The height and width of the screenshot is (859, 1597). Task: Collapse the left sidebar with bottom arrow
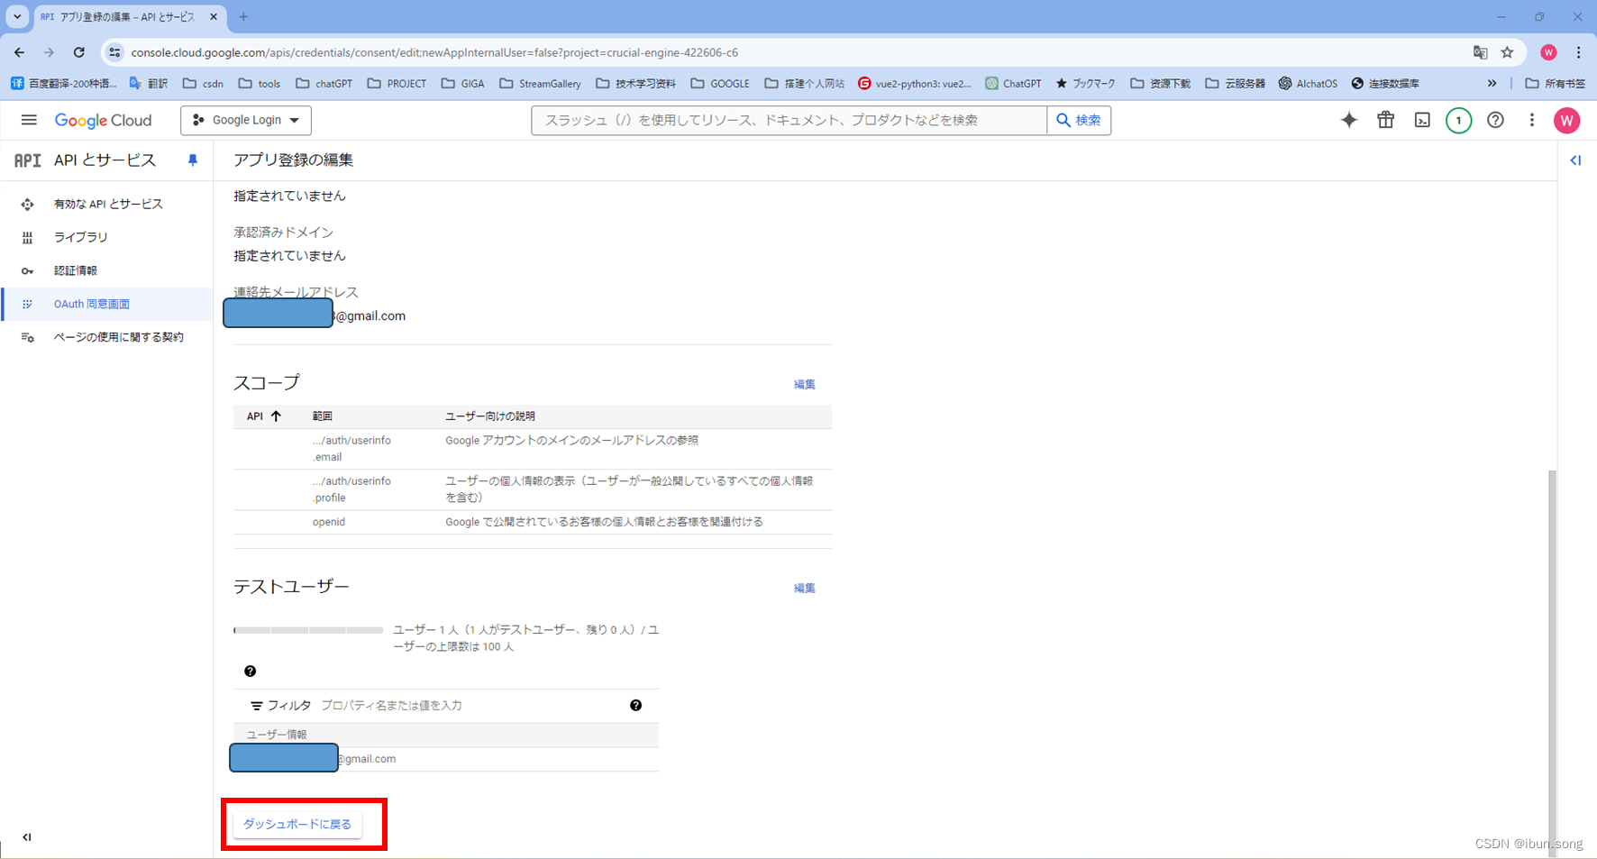click(x=27, y=836)
